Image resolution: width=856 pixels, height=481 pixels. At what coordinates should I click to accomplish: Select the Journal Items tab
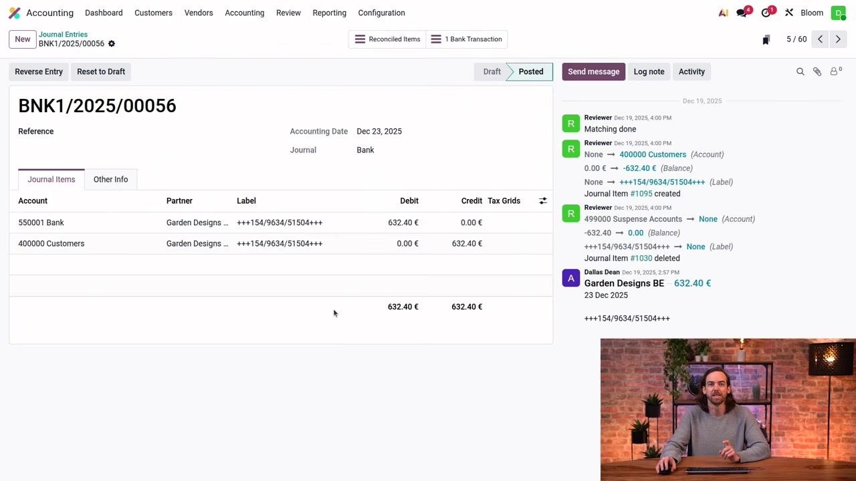pyautogui.click(x=51, y=179)
